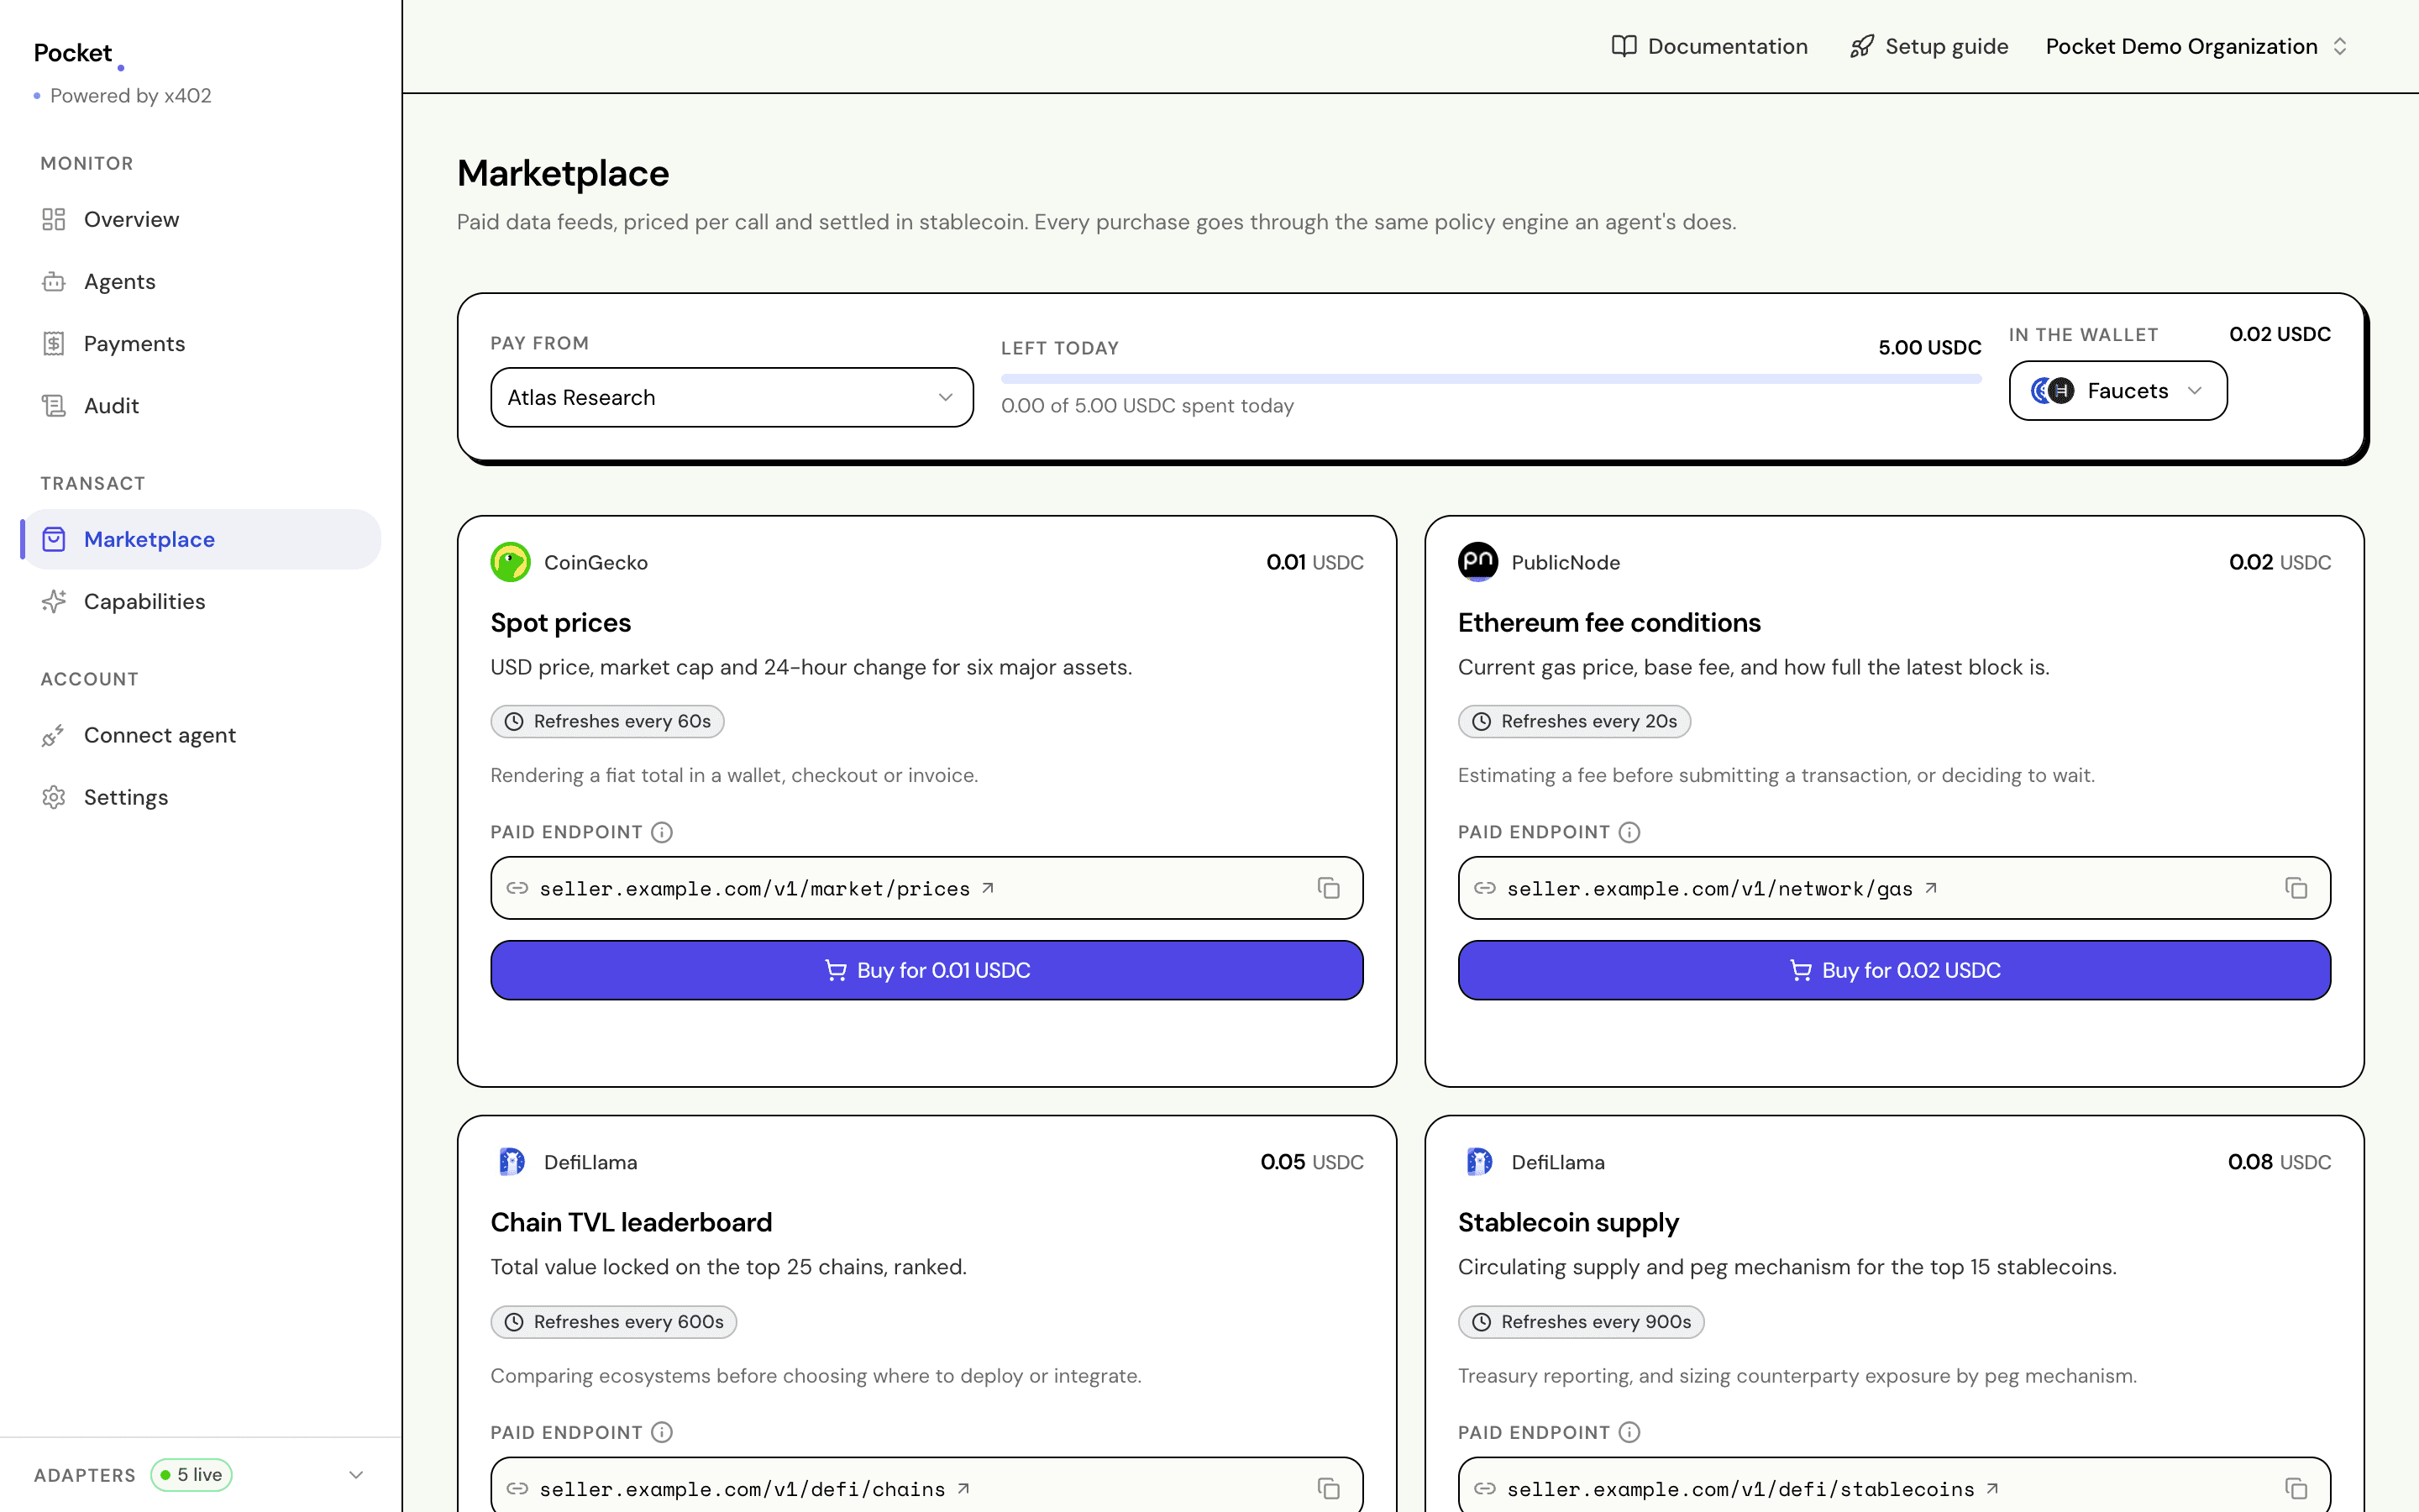Image resolution: width=2419 pixels, height=1512 pixels.
Task: Click DefiLlama logo on Stablecoin supply card
Action: pyautogui.click(x=1478, y=1161)
